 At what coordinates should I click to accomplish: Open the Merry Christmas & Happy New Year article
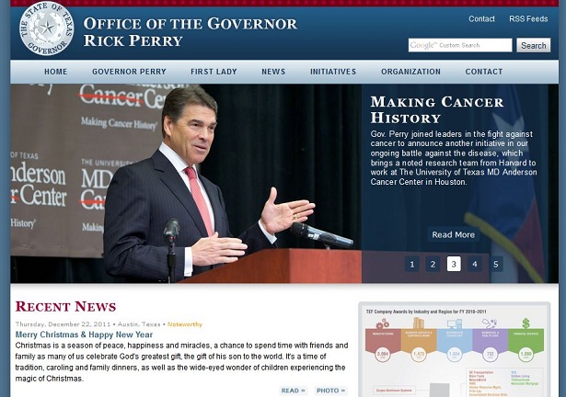84,335
